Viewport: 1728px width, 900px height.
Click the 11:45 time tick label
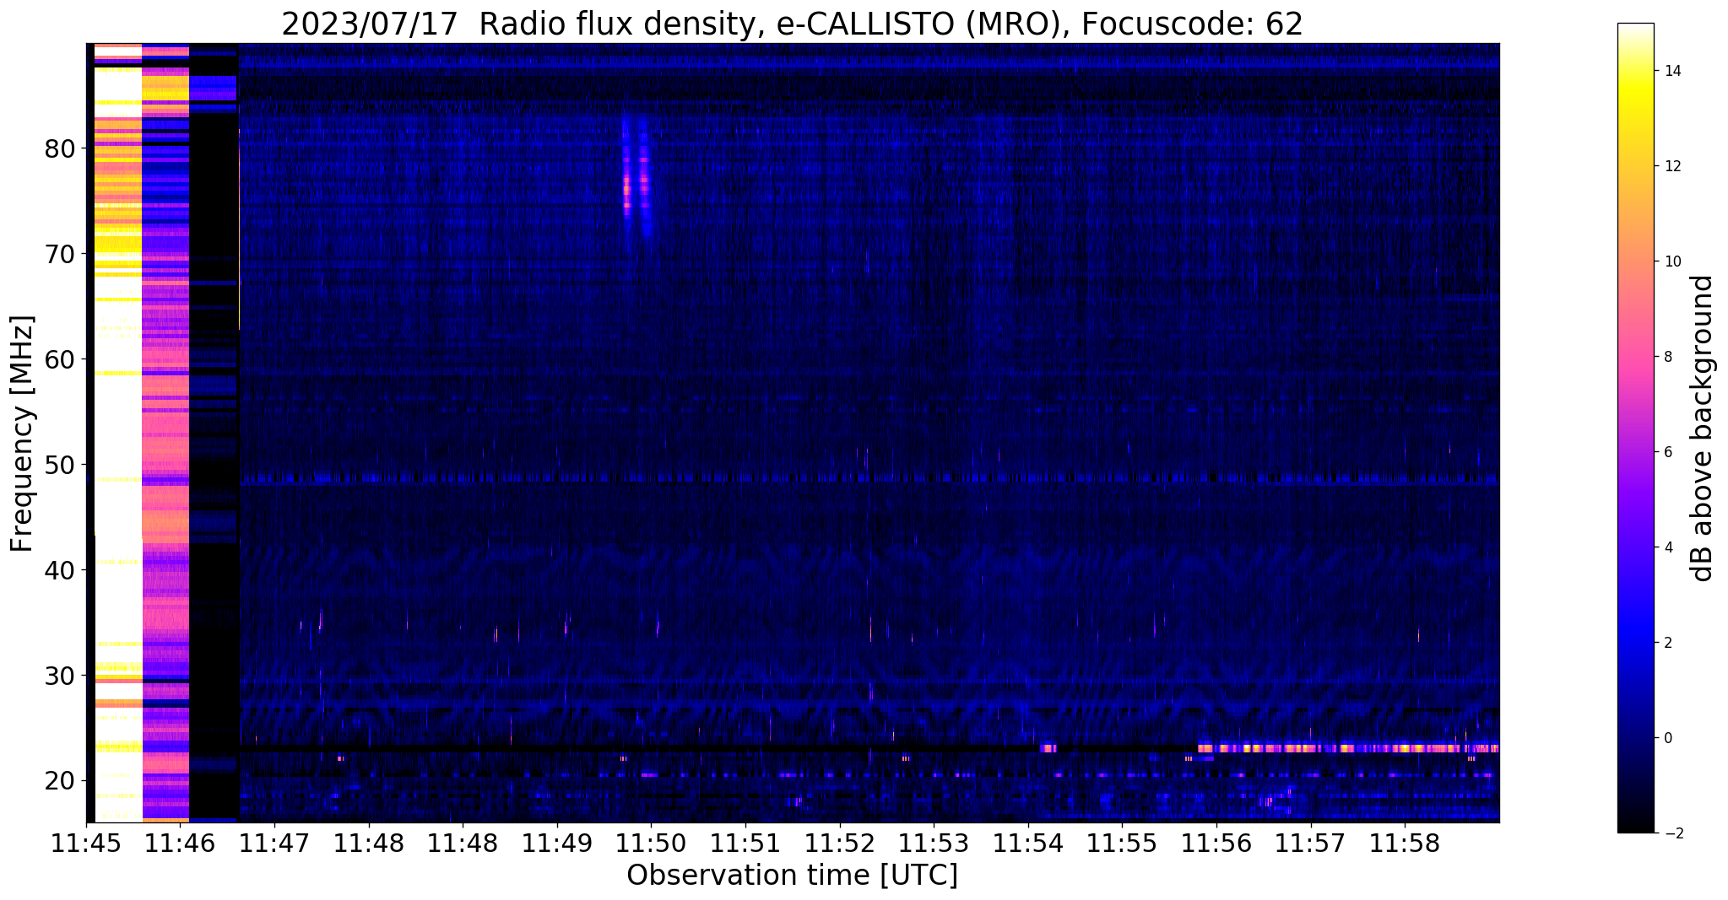tap(86, 843)
